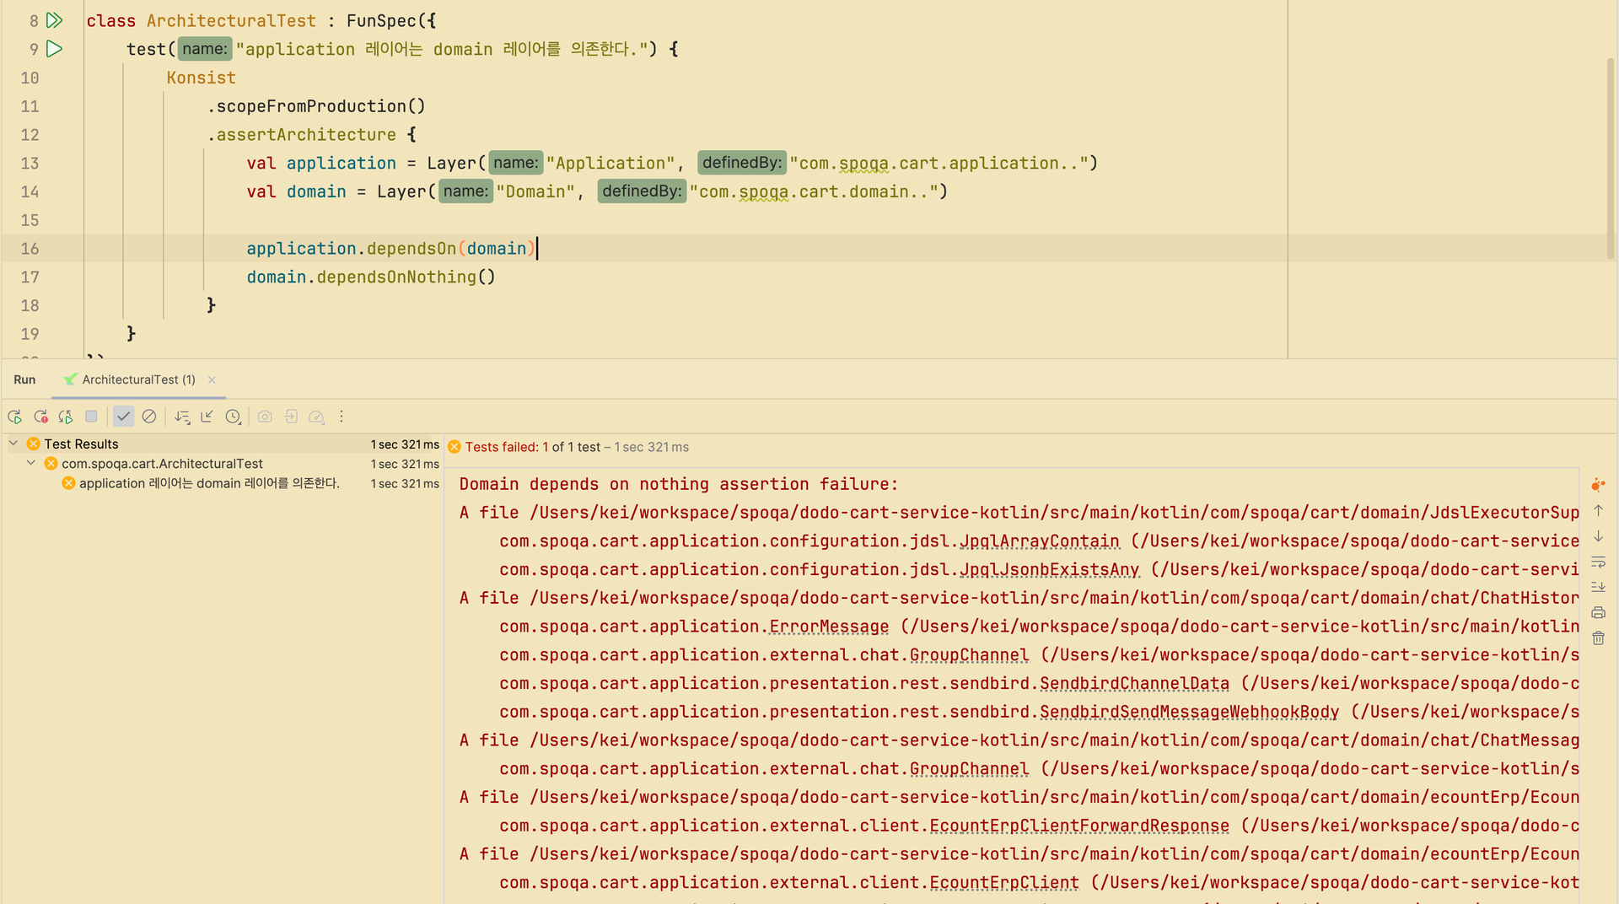Click the Run tool window label
The width and height of the screenshot is (1619, 904).
[24, 379]
